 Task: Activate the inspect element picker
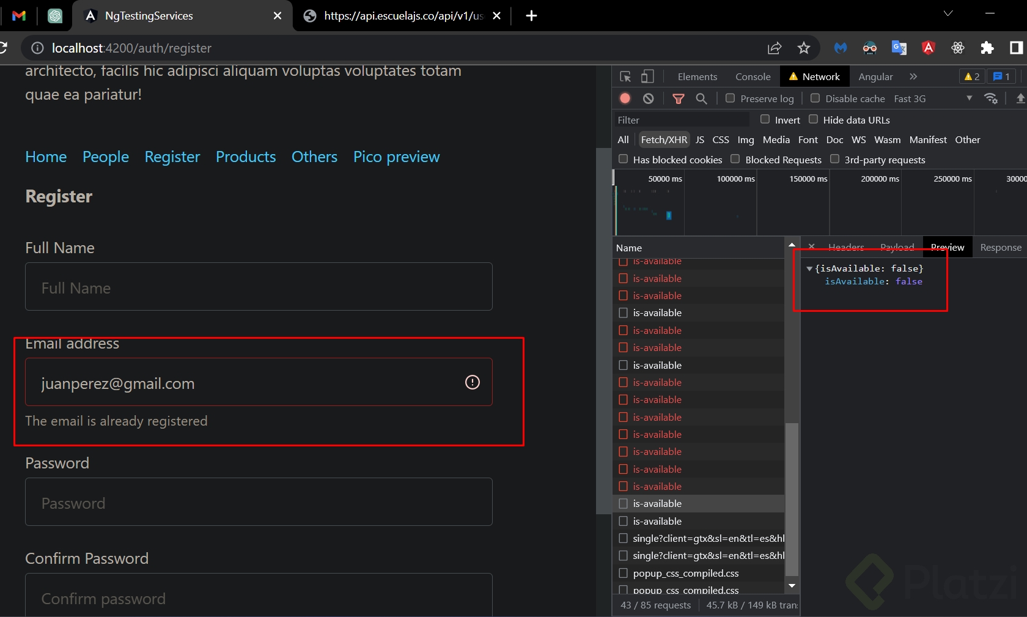coord(625,76)
